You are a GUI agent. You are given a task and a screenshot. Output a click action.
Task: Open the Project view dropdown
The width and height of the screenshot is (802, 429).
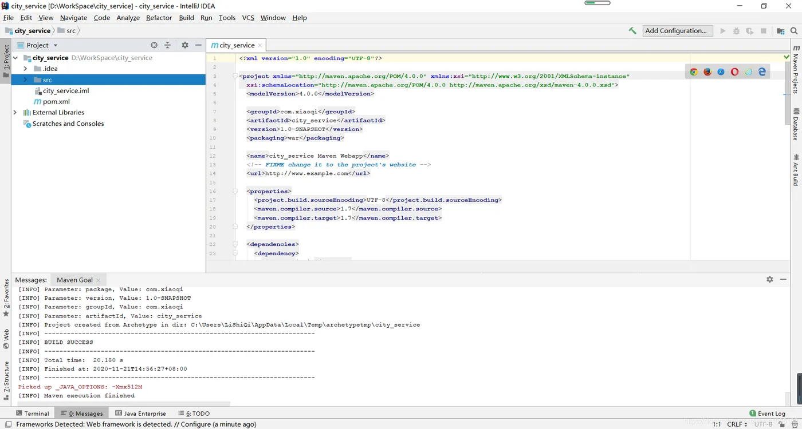56,45
